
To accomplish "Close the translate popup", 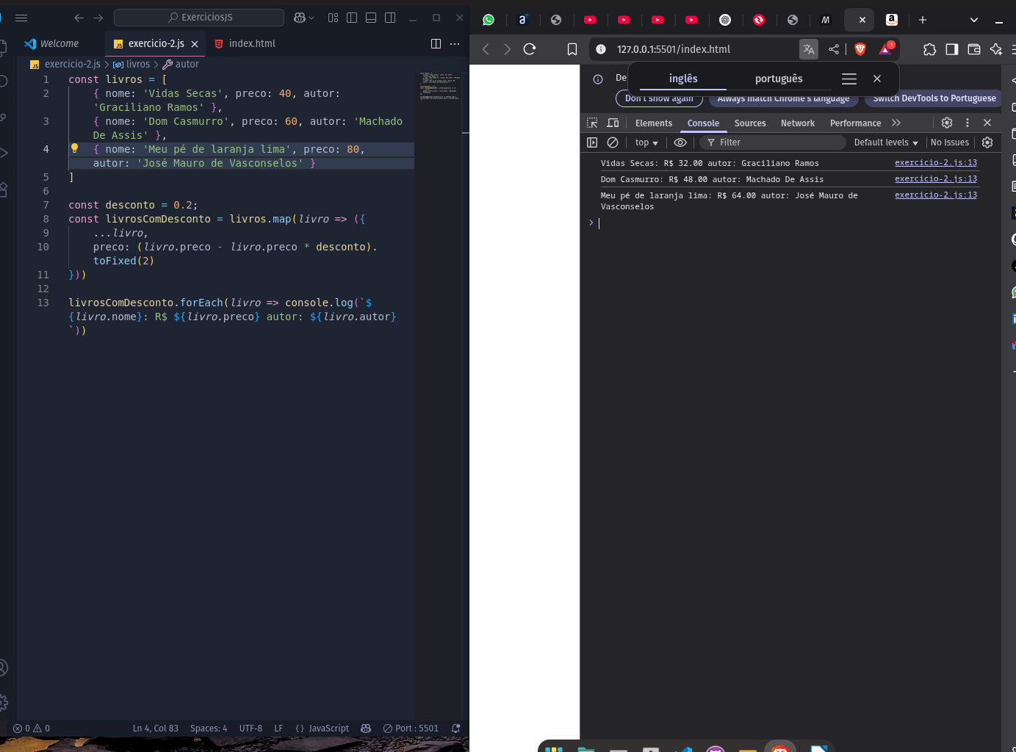I will (x=877, y=79).
